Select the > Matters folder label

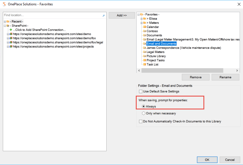tap(153, 23)
